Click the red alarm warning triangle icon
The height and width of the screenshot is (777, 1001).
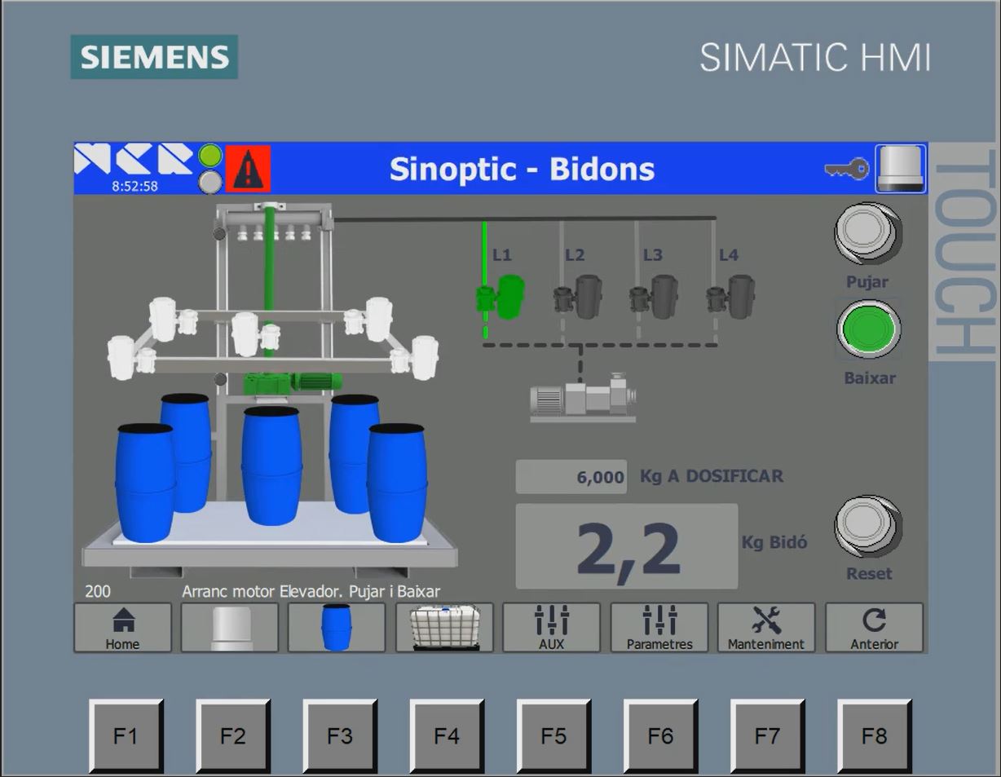(x=248, y=170)
